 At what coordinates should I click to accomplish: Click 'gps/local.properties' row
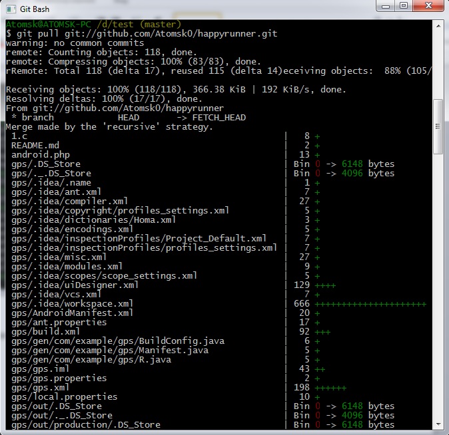pyautogui.click(x=166, y=397)
